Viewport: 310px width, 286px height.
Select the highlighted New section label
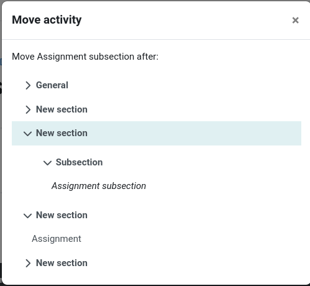(62, 133)
